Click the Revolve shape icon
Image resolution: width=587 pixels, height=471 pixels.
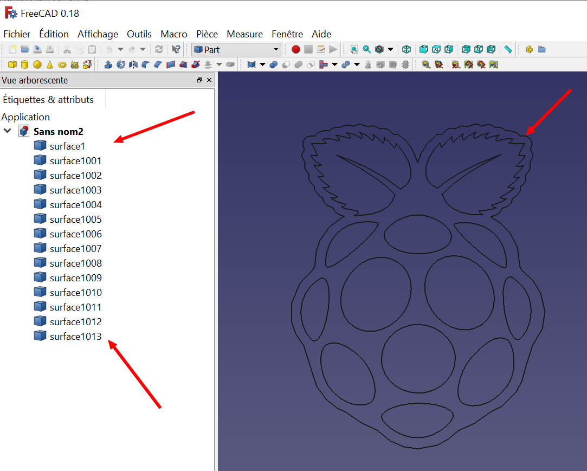(120, 65)
